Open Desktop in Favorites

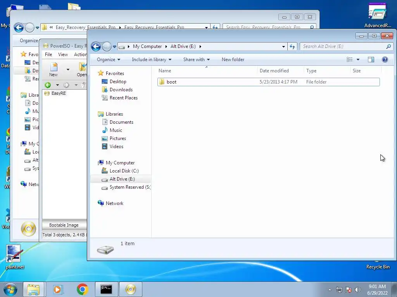pos(118,82)
